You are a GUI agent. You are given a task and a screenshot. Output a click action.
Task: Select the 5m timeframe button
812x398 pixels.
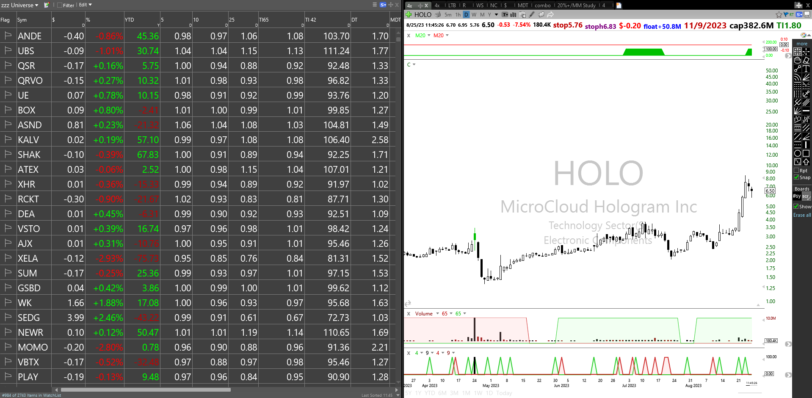click(448, 14)
